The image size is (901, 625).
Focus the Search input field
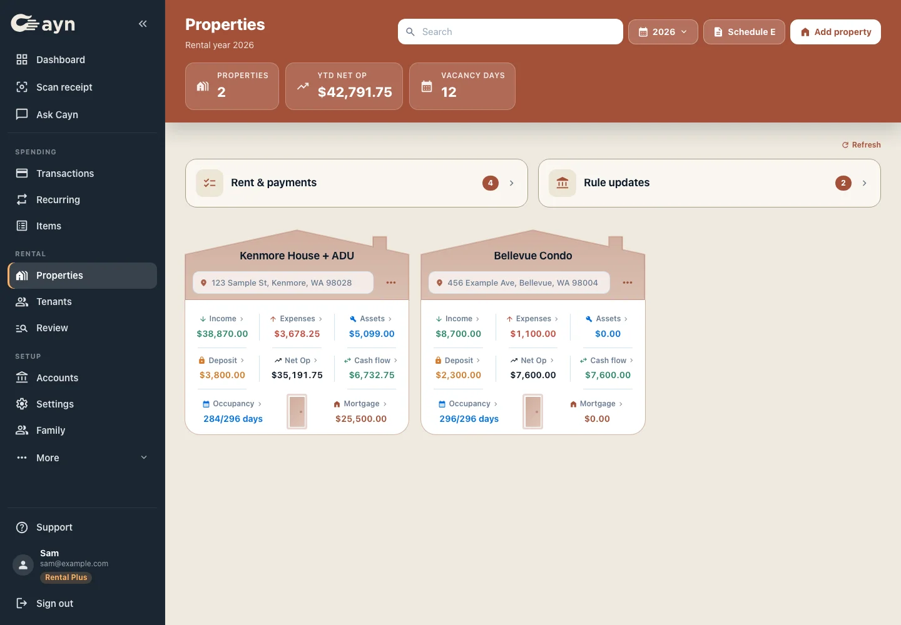click(x=511, y=32)
